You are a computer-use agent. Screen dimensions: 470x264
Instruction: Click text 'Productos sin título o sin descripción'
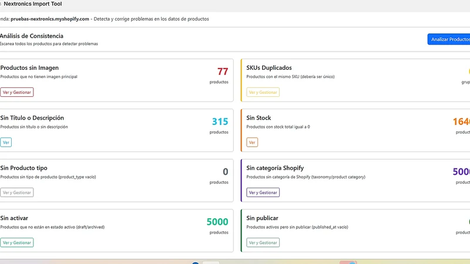tap(34, 127)
